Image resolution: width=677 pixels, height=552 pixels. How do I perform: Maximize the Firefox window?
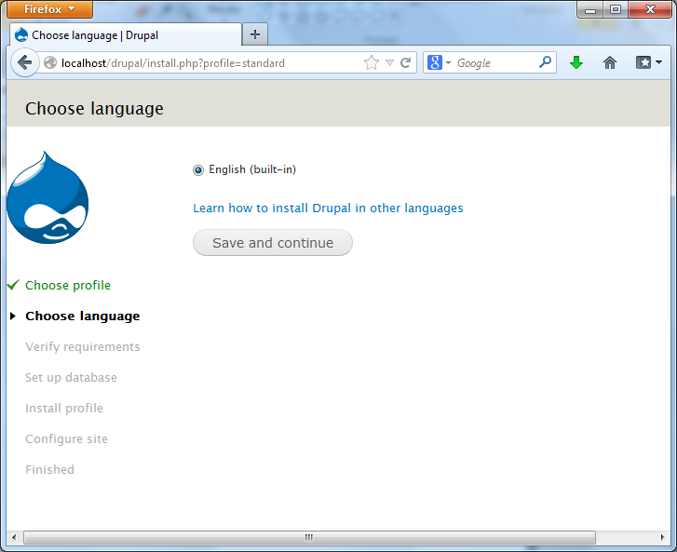tap(616, 10)
